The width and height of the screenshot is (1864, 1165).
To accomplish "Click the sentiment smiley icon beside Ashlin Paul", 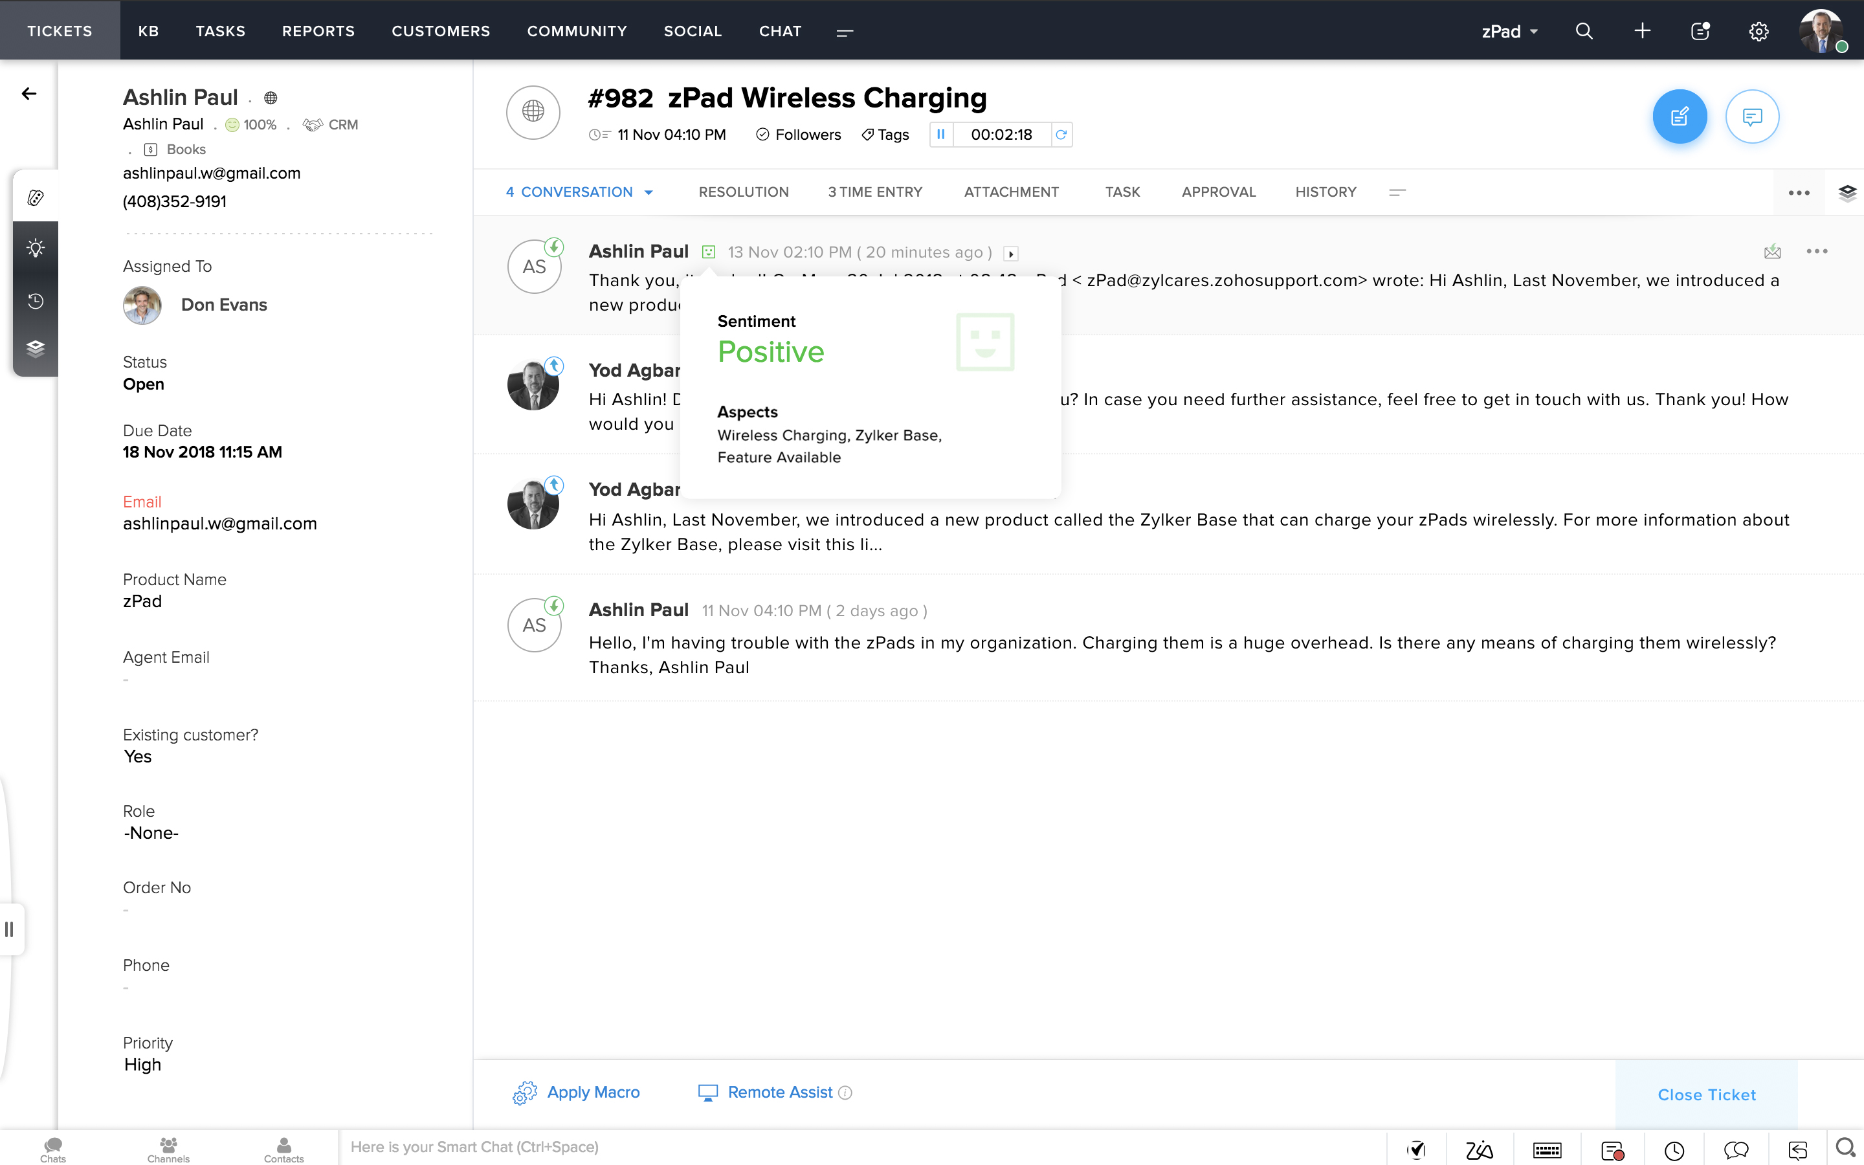I will pos(709,252).
